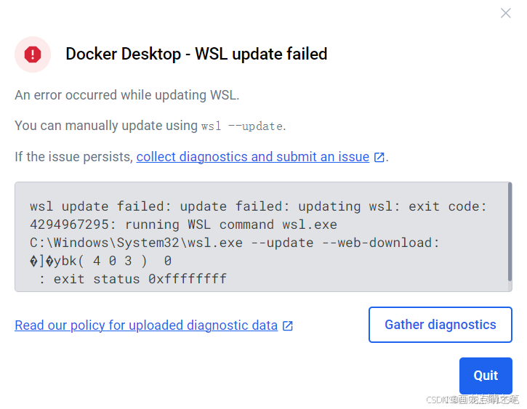527x409 pixels.
Task: Quit Docker Desktop with the Quit button
Action: (486, 376)
